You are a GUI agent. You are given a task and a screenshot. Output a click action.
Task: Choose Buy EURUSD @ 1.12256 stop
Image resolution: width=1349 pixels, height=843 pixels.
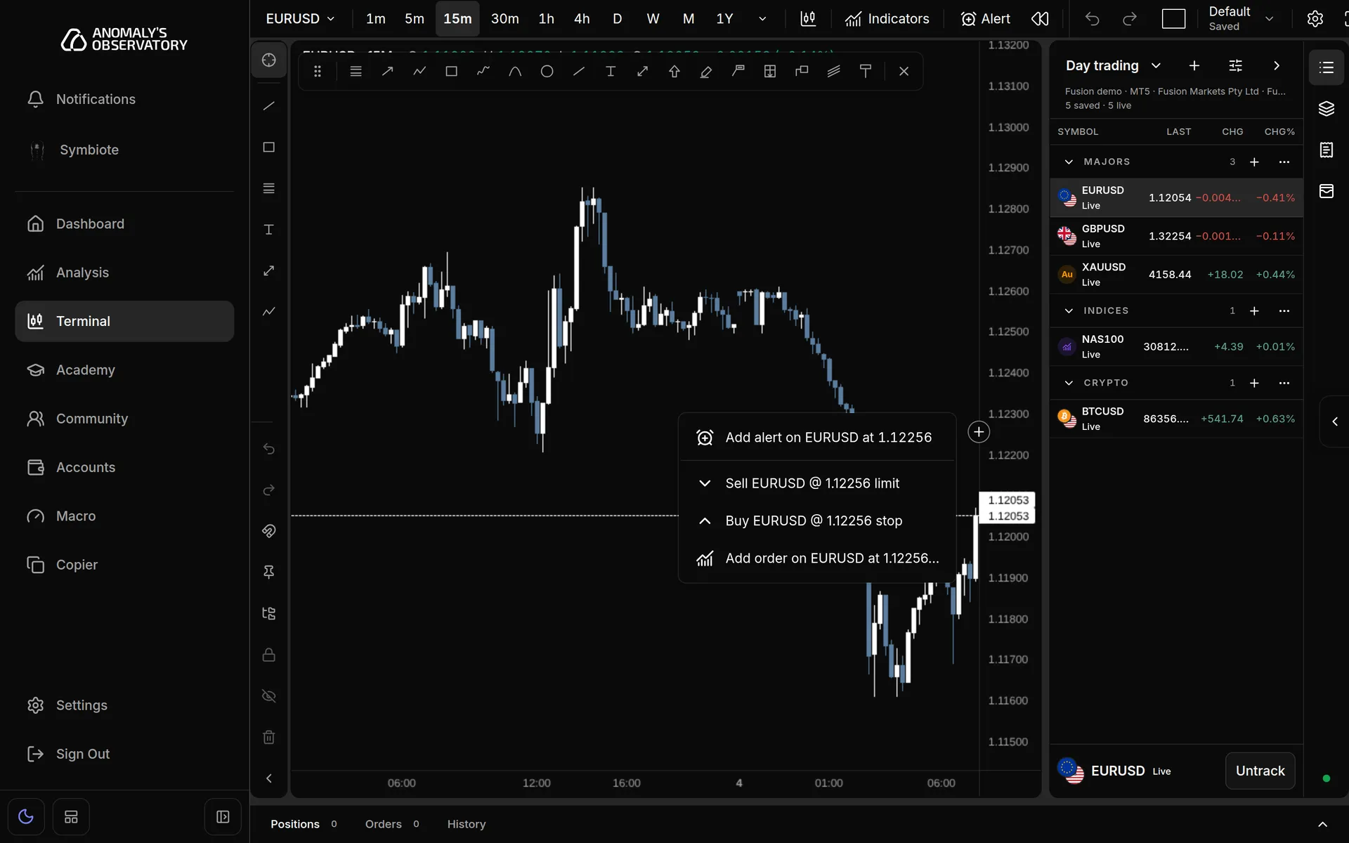(x=816, y=521)
